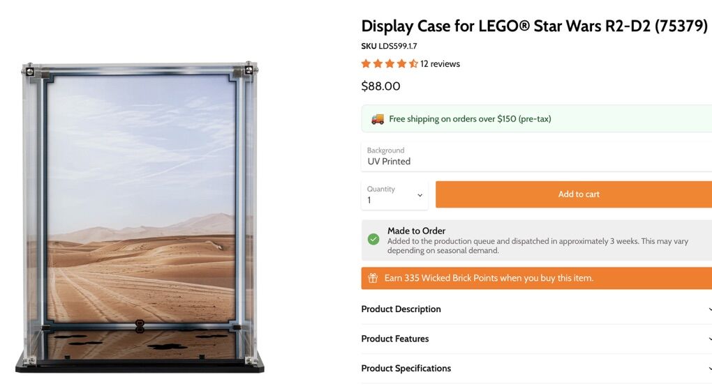The width and height of the screenshot is (712, 386).
Task: Click the Earn 335 Wicked Brick Points text
Action: pyautogui.click(x=489, y=278)
